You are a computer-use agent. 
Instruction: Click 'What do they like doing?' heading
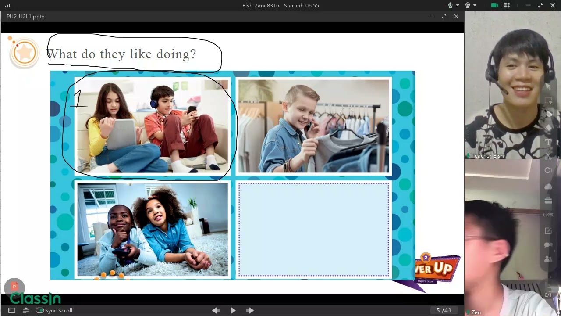(x=121, y=54)
